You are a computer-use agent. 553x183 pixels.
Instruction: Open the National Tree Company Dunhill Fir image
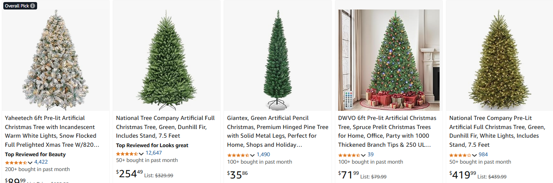(167, 60)
